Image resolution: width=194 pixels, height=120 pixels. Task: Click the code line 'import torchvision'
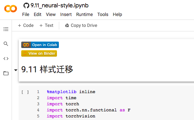tap(71, 116)
